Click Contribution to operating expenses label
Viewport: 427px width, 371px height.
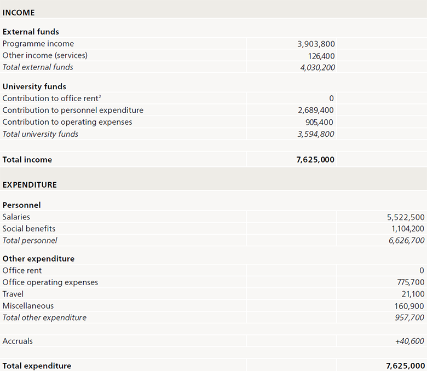(67, 122)
